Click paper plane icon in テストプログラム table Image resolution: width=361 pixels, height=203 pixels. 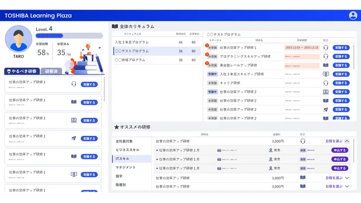(325, 109)
